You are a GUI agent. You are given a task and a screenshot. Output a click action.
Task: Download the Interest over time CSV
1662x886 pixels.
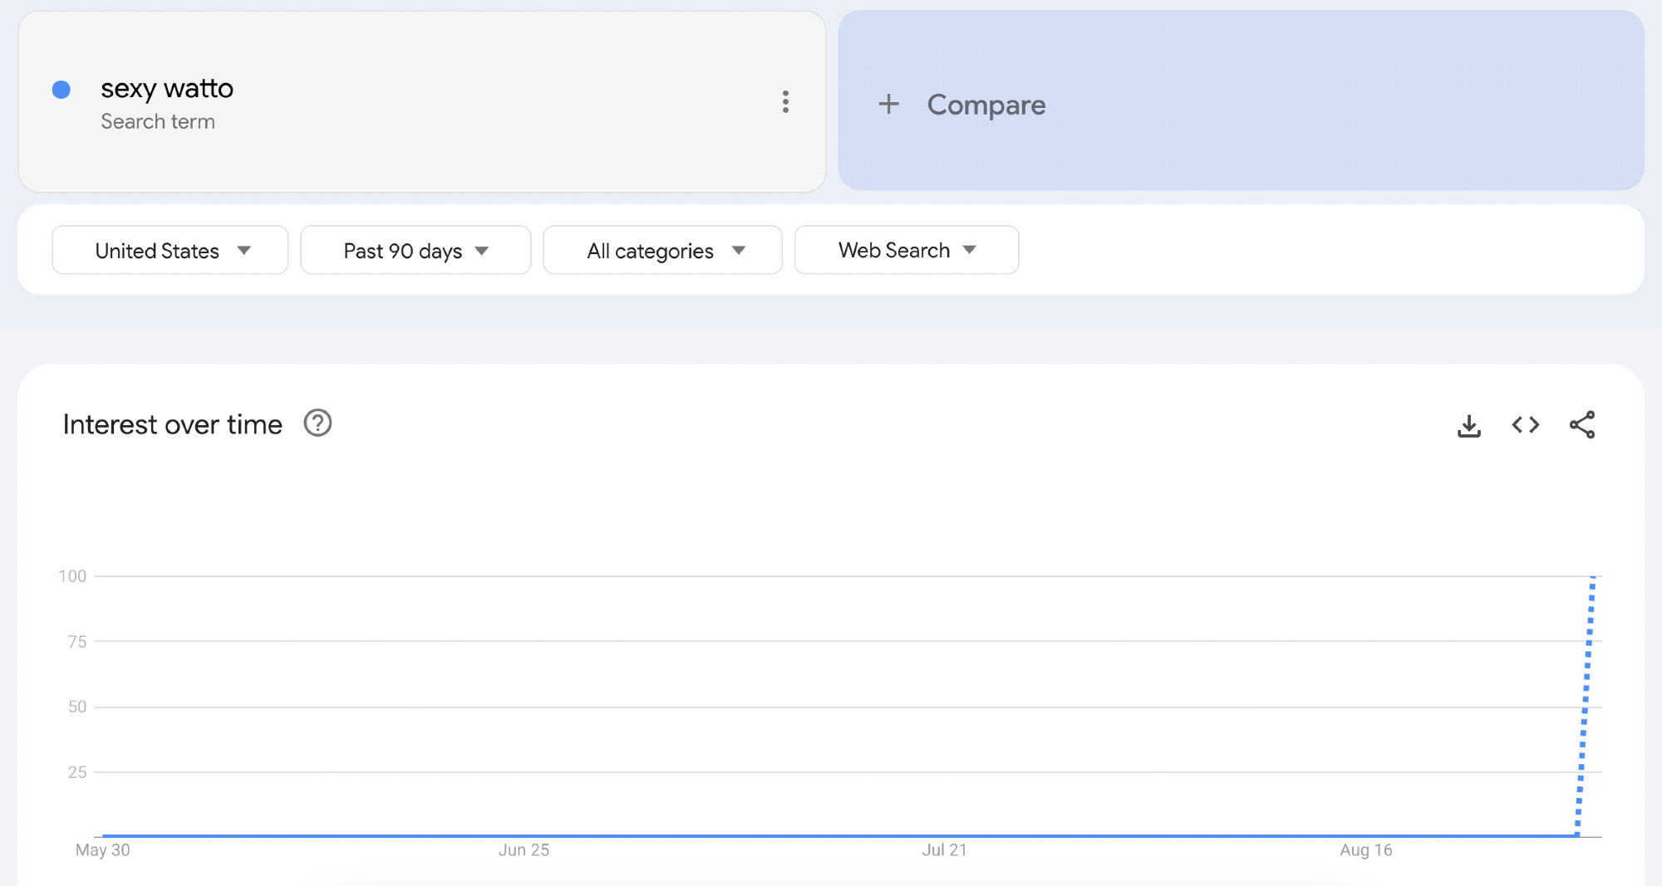click(x=1469, y=425)
